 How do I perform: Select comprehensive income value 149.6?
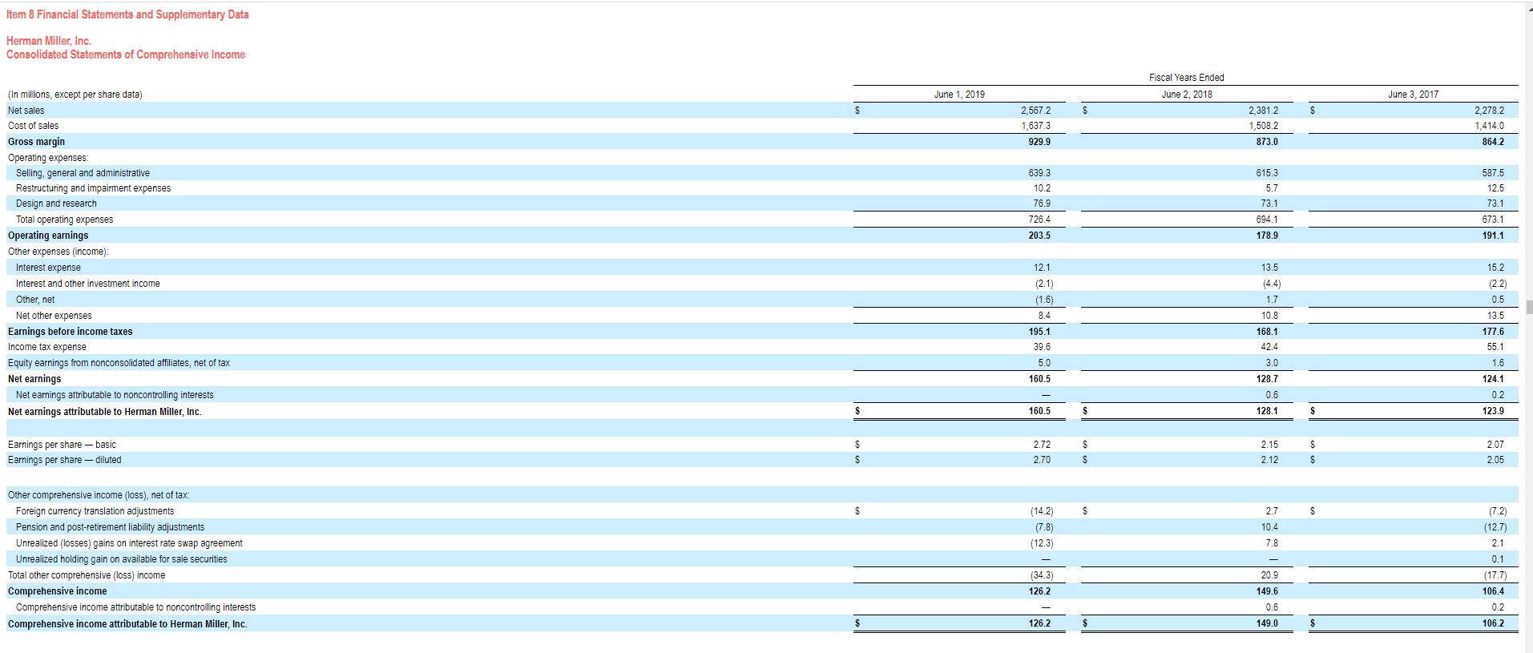pyautogui.click(x=1267, y=591)
